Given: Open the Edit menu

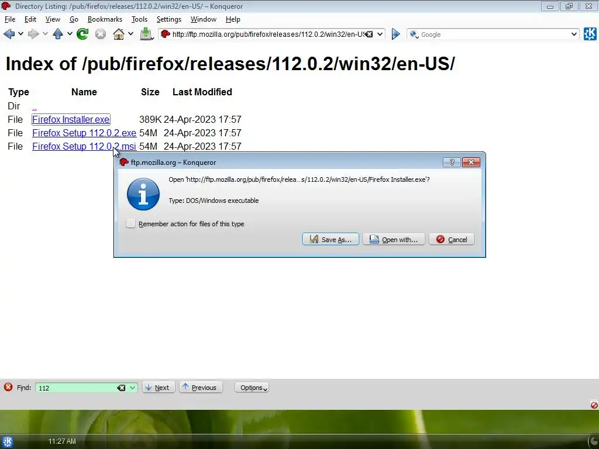Looking at the screenshot, I should point(30,19).
